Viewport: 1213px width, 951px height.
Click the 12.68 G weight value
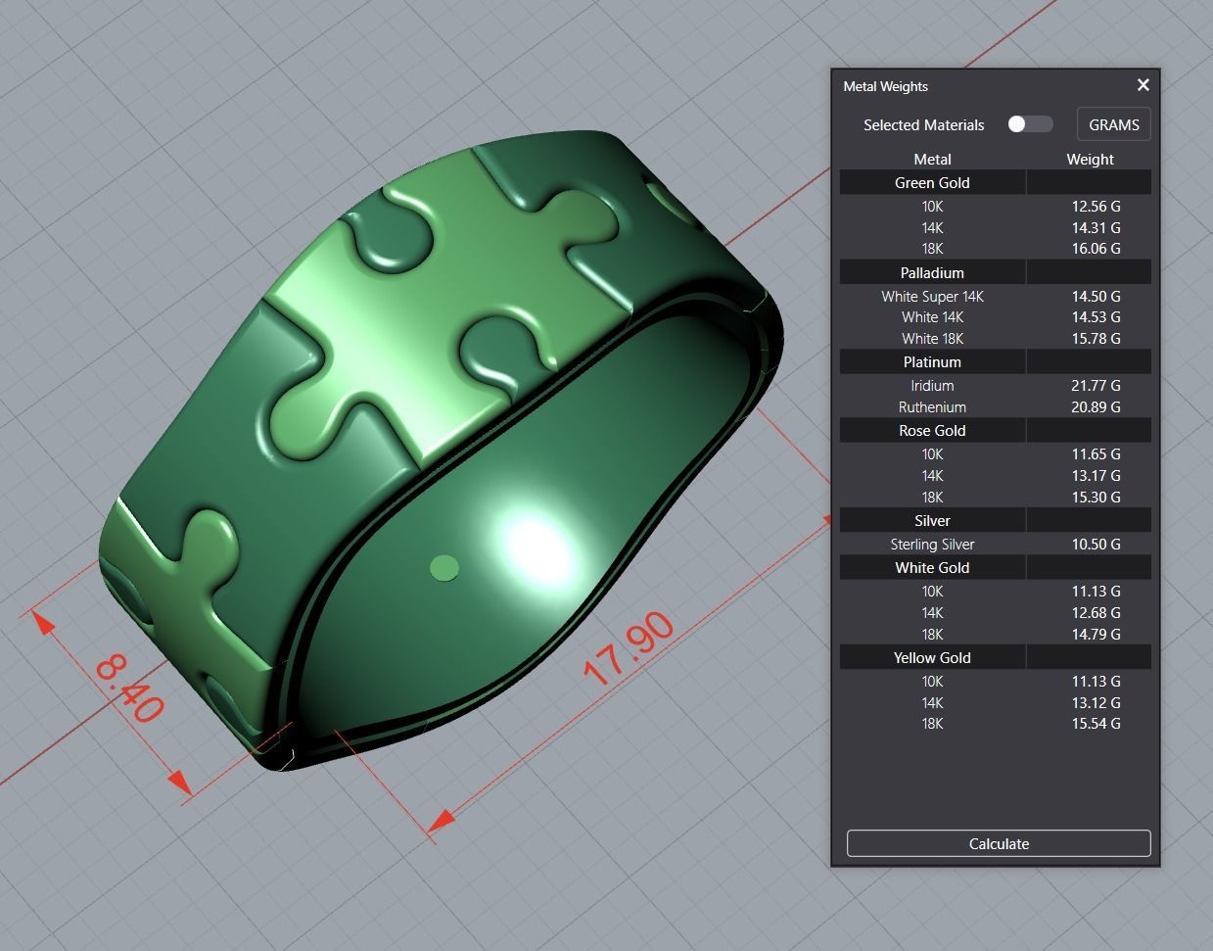click(x=1096, y=613)
